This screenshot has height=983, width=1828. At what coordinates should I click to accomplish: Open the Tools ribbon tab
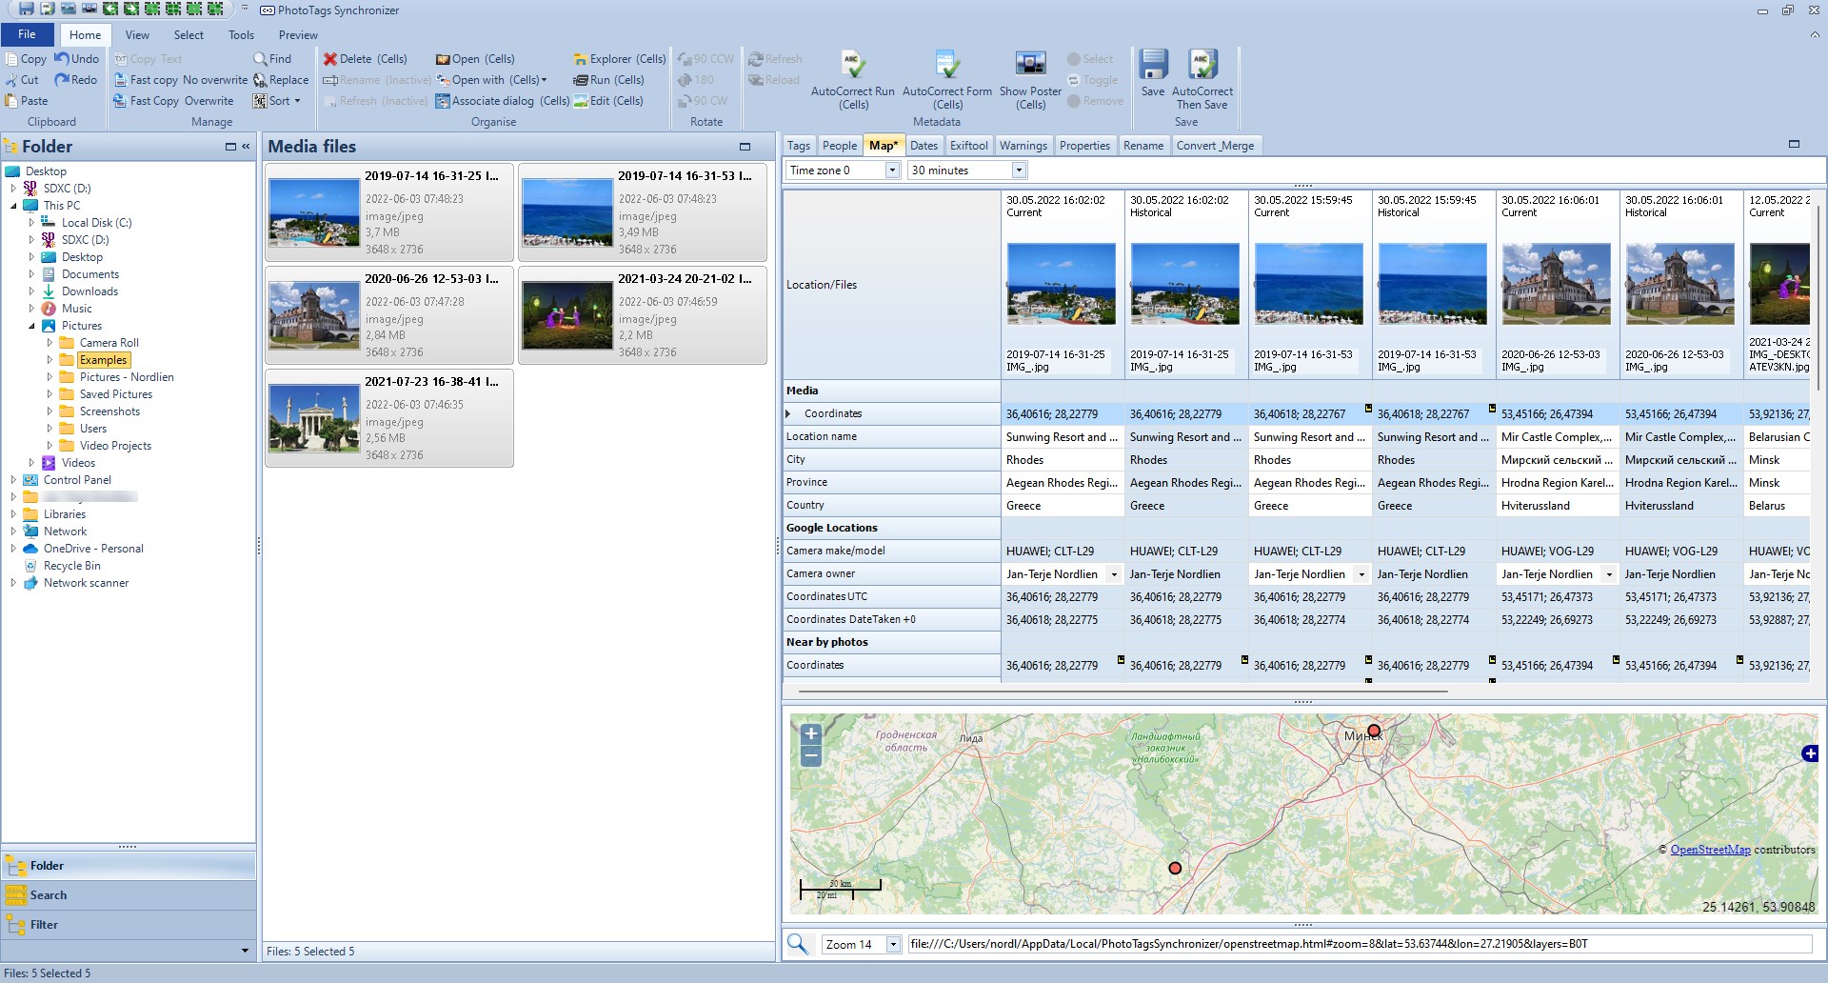[x=241, y=35]
